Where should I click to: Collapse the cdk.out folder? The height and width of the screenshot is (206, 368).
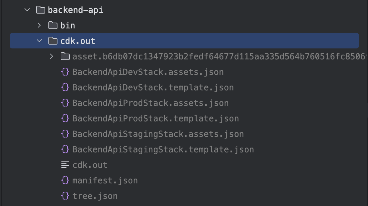pyautogui.click(x=39, y=41)
